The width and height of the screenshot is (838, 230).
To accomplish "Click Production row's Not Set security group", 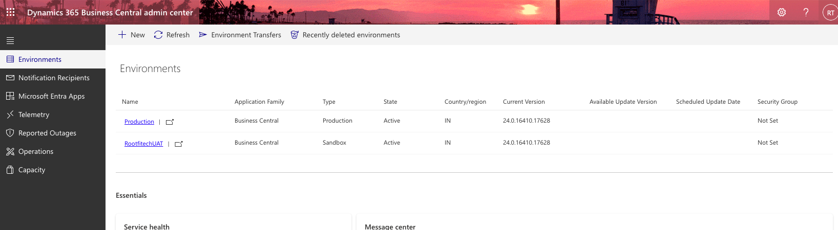I will (x=768, y=121).
